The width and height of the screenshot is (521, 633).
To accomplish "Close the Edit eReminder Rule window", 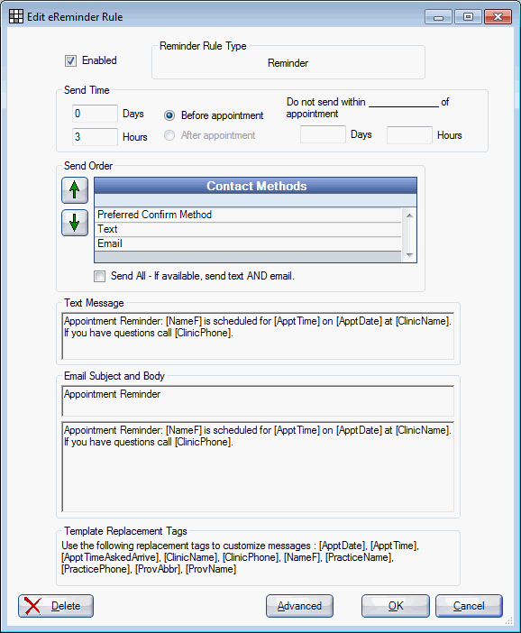I will point(498,17).
